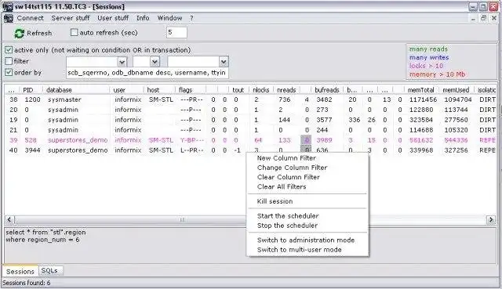Switch to the Sessions tab
Screen dimensions: 502x289
[20, 272]
